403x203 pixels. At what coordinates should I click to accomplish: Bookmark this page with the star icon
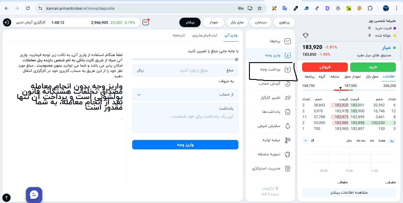260,8
